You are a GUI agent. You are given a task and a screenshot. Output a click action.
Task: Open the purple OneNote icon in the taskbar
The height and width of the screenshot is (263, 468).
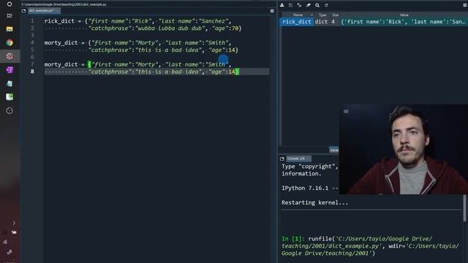(x=10, y=70)
